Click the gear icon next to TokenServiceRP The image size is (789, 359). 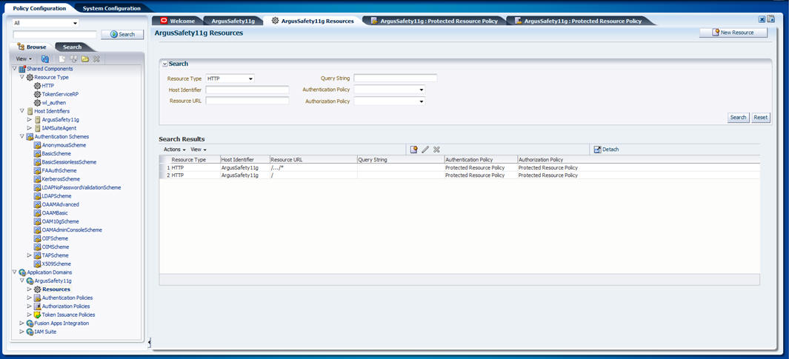pos(37,94)
